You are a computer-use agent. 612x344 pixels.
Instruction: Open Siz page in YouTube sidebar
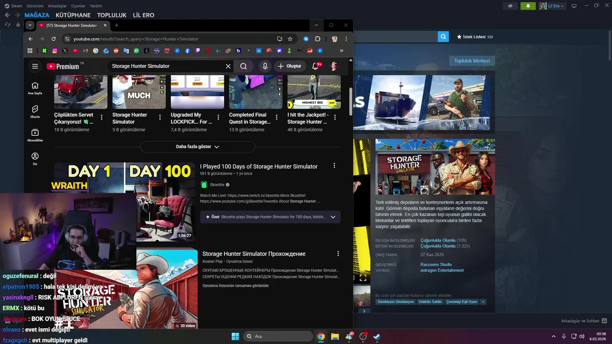point(35,159)
